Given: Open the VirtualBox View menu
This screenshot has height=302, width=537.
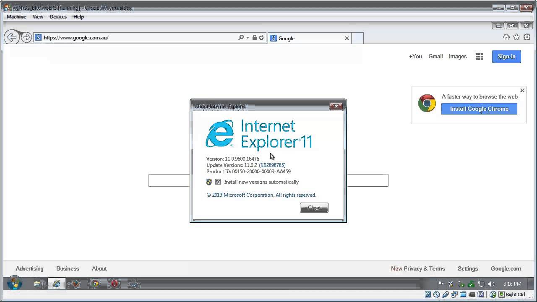Looking at the screenshot, I should [38, 17].
